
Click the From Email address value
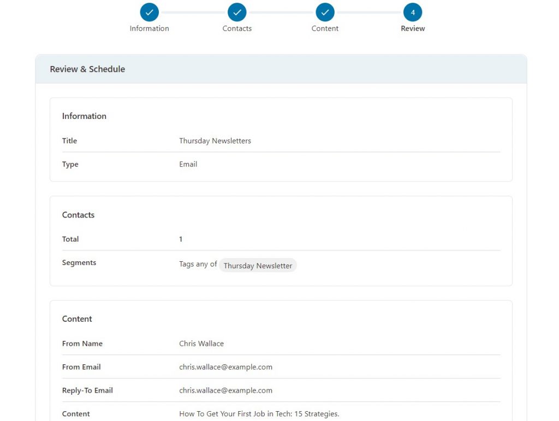pyautogui.click(x=225, y=367)
